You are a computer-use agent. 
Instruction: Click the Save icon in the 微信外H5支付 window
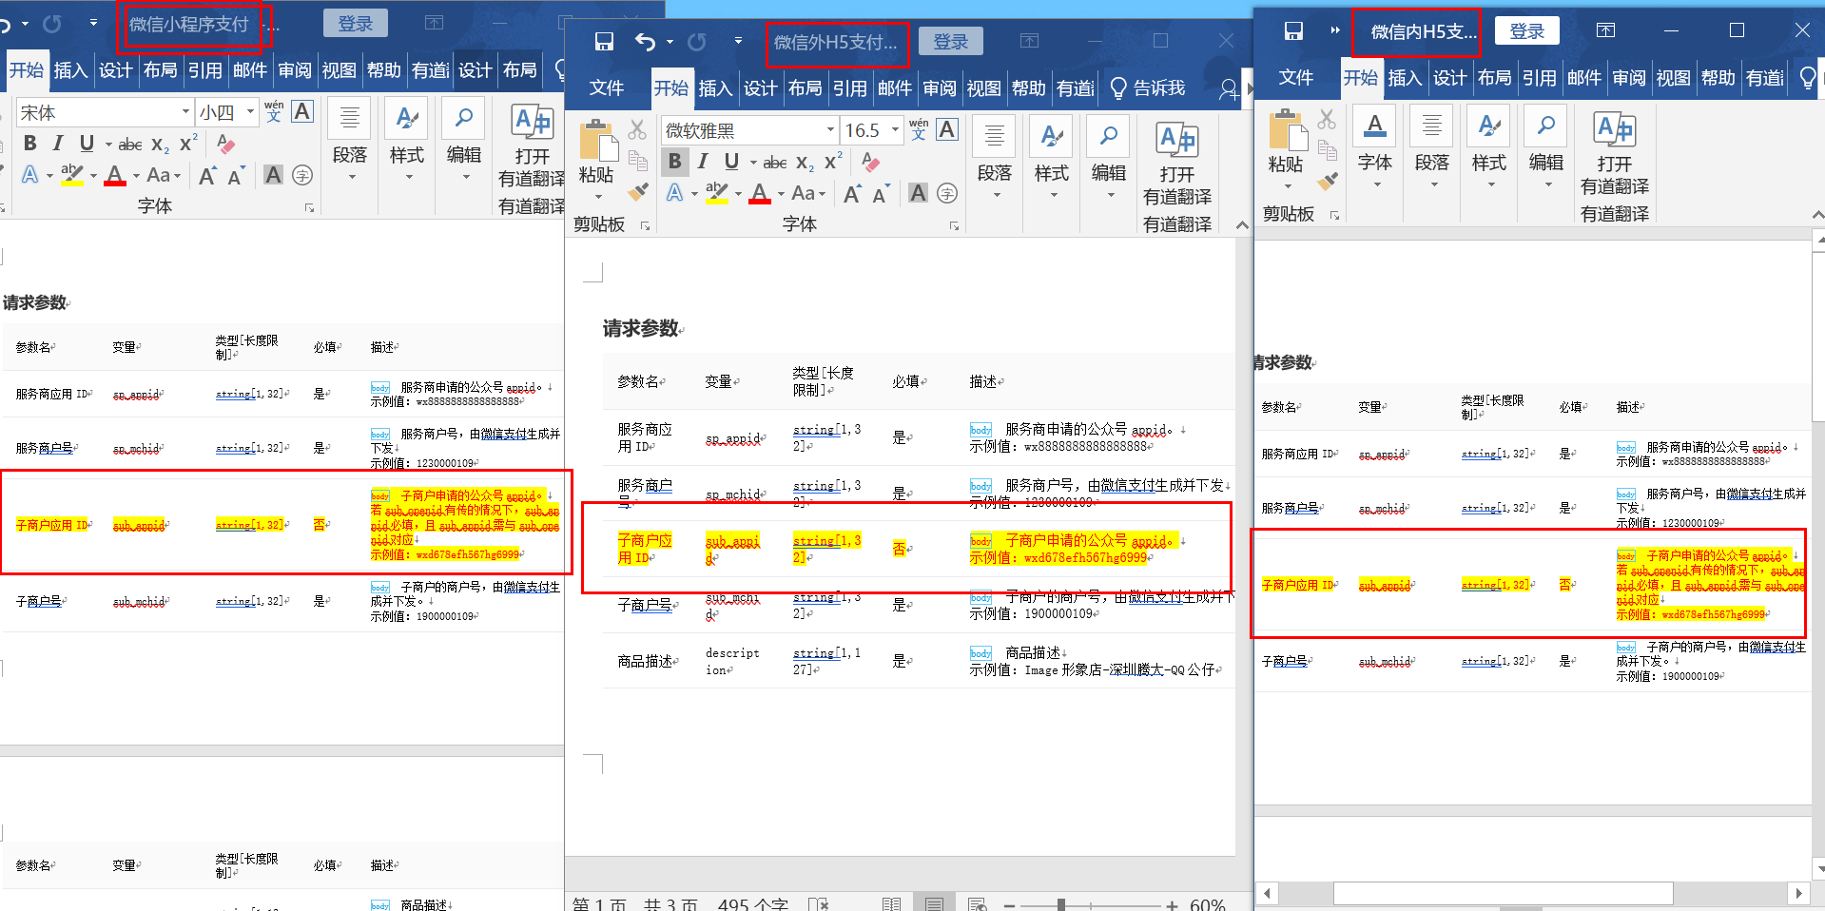click(x=604, y=42)
